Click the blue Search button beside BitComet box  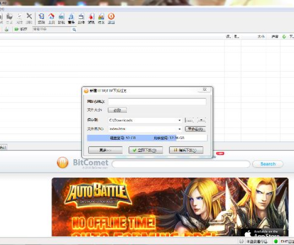tap(268, 164)
